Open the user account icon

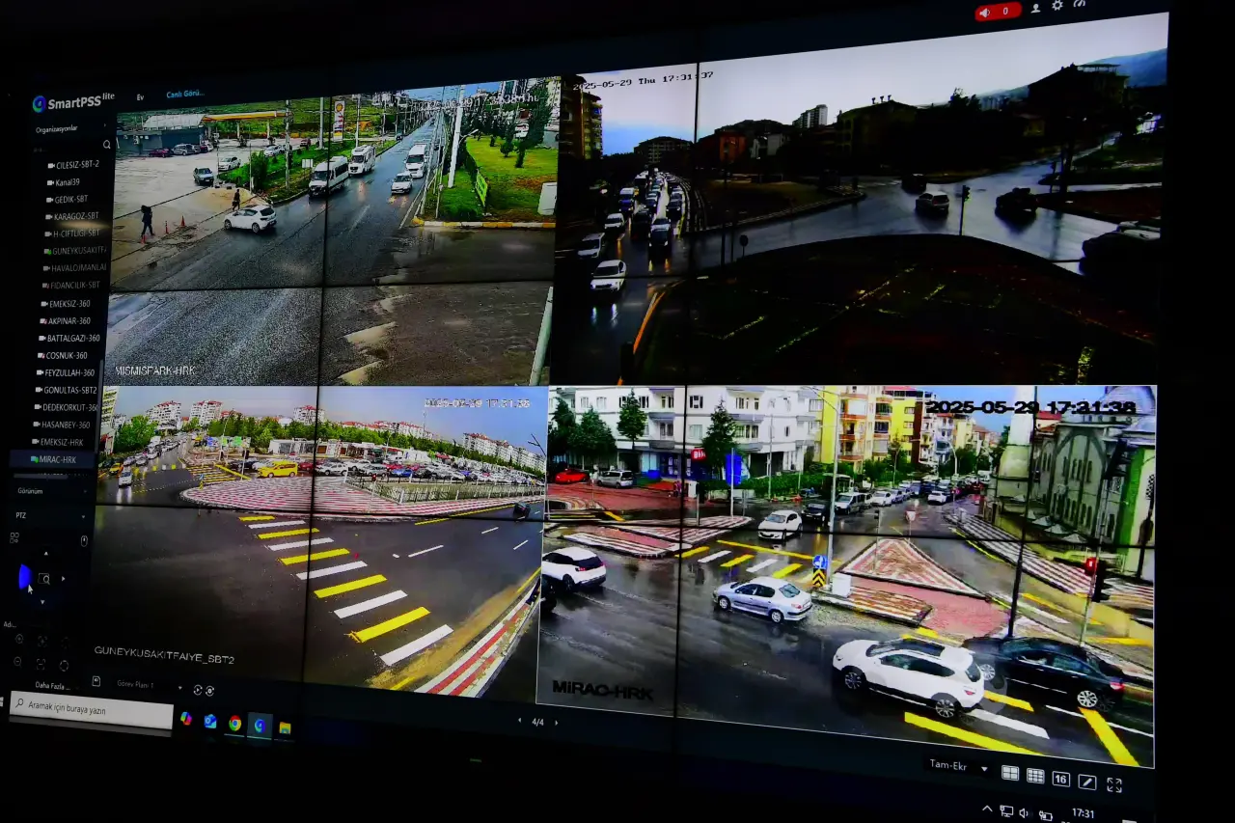1035,7
